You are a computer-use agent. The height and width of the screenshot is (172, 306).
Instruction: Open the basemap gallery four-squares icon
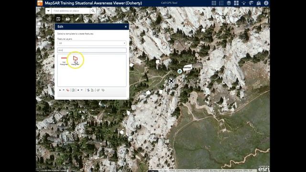236,3
